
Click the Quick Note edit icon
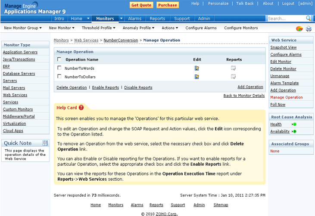click(45, 143)
